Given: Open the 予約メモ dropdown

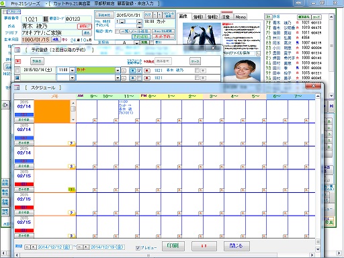Looking at the screenshot, I should [x=139, y=26].
